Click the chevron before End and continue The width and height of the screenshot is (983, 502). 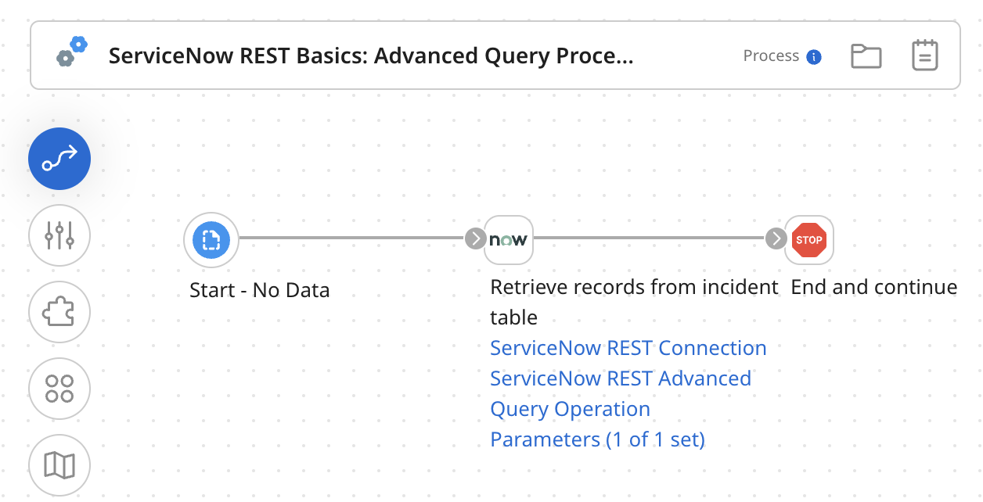(x=775, y=239)
